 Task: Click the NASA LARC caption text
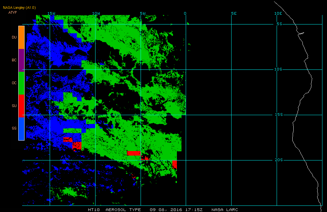coord(225,210)
